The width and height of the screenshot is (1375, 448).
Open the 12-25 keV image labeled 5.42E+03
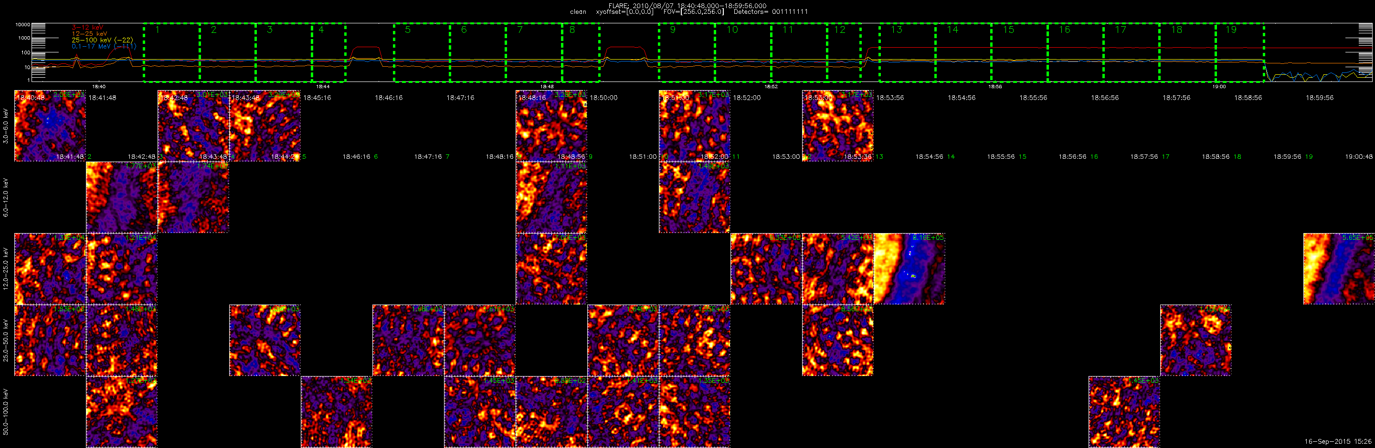(838, 269)
